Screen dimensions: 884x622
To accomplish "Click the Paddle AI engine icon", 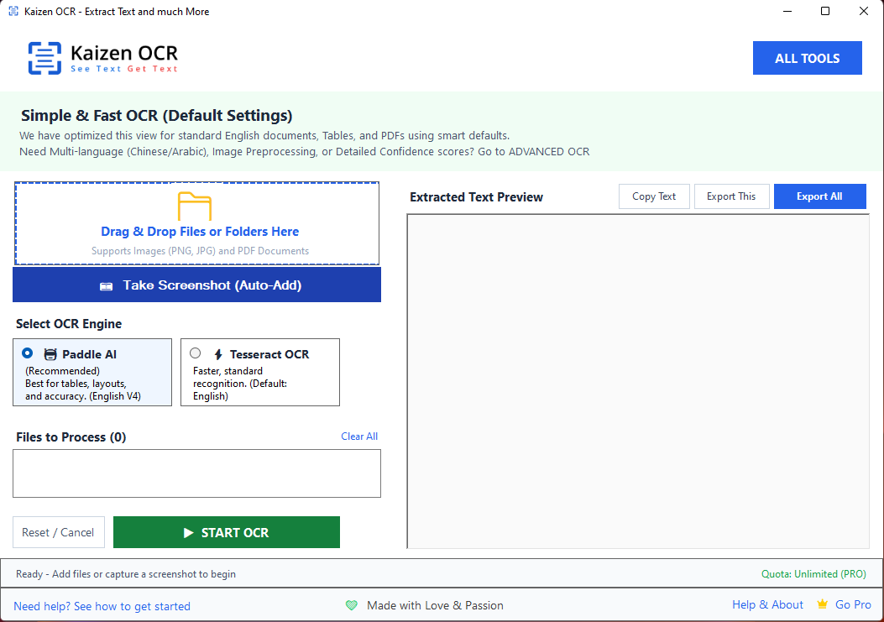I will (50, 354).
